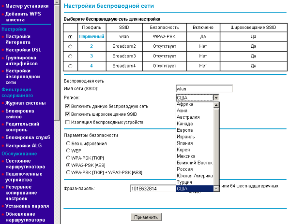Image resolution: width=289 pixels, height=224 pixels.
Task: Choose WPA-PSK [TKIP] + WPA2-PSK [AES] option
Action: [x=68, y=172]
